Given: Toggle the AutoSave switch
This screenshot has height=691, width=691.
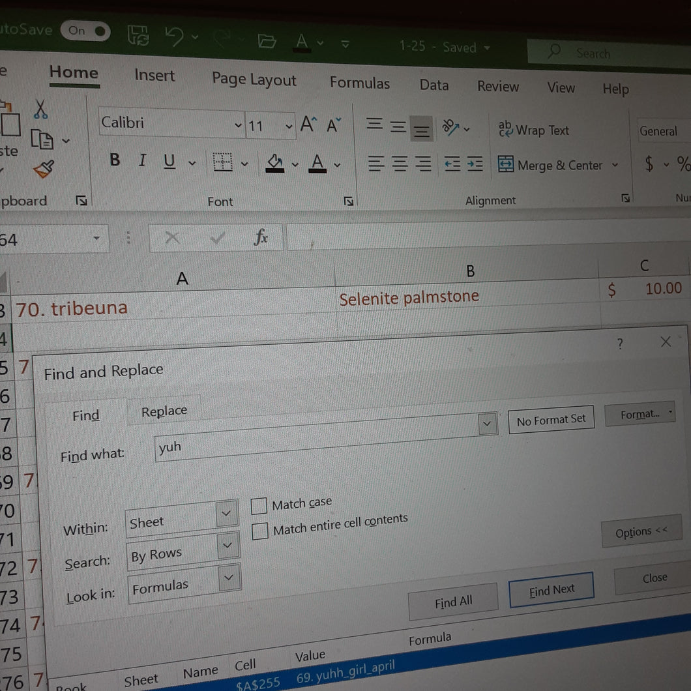Looking at the screenshot, I should coord(85,31).
